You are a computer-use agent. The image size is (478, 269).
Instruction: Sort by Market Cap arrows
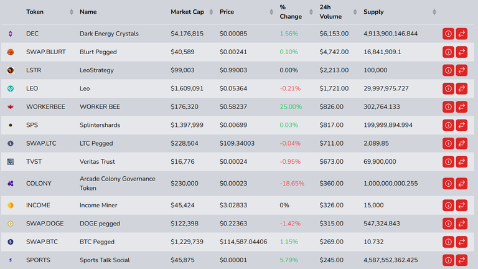211,12
